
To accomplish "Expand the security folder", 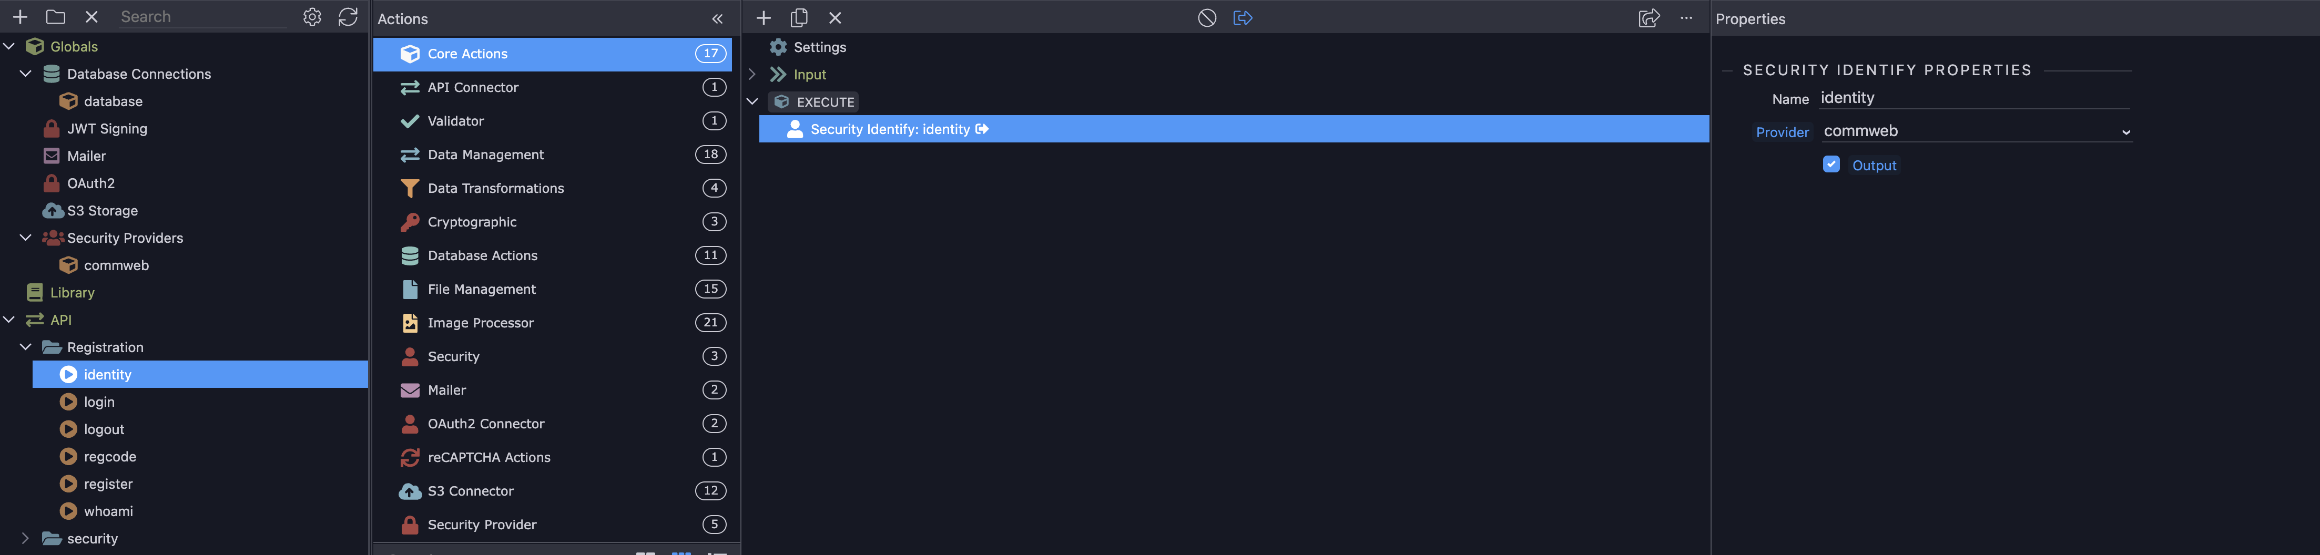I will point(25,538).
